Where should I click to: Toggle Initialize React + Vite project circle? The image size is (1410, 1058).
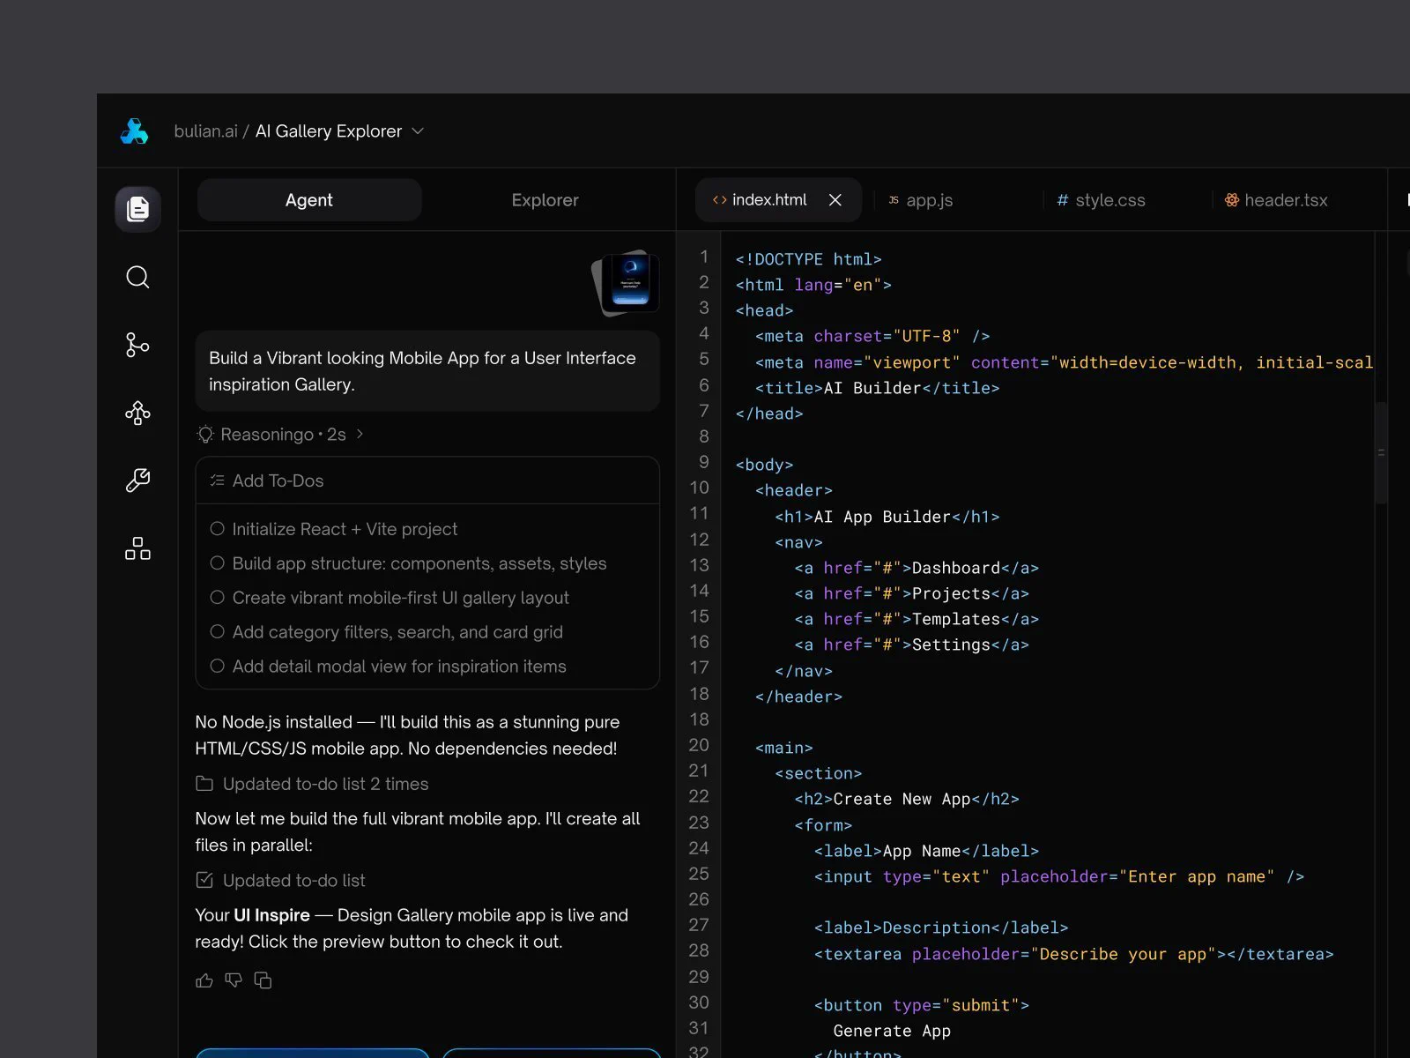[x=217, y=529]
